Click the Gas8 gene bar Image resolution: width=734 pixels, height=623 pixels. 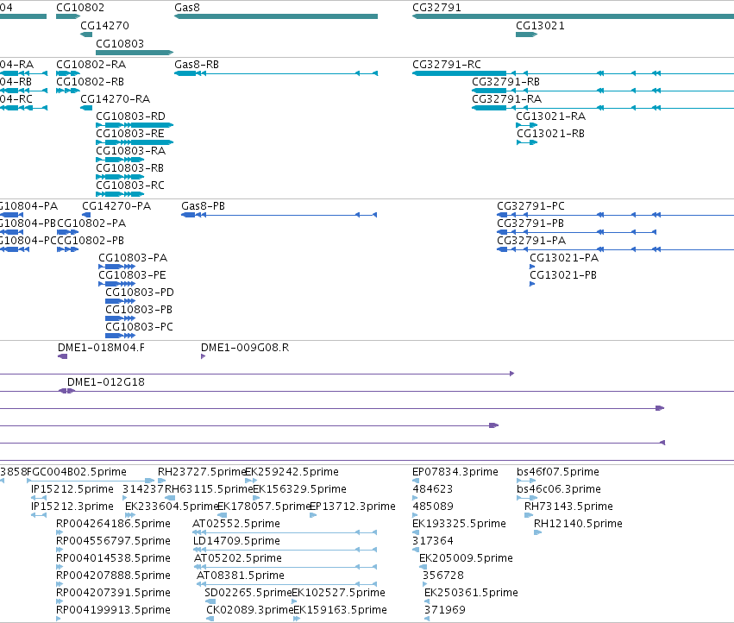276,16
